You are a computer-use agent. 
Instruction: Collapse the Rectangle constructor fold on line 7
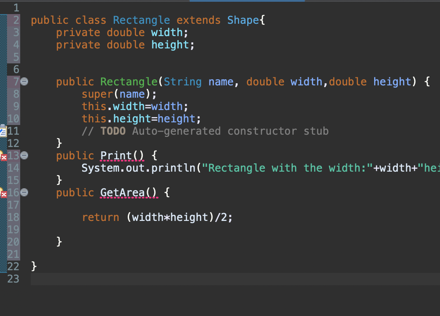pyautogui.click(x=24, y=81)
